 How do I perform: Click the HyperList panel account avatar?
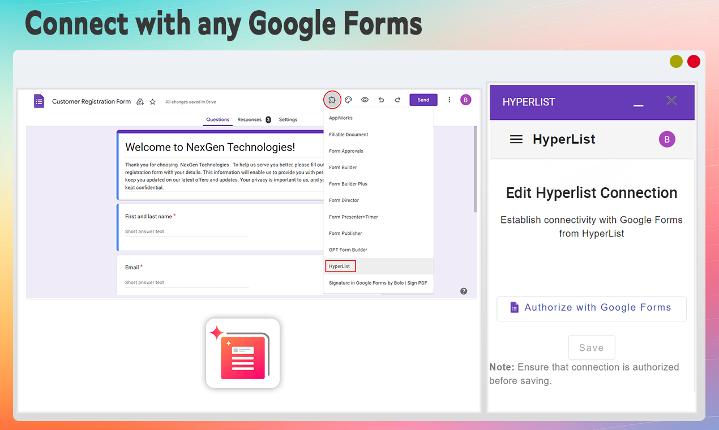click(x=667, y=139)
